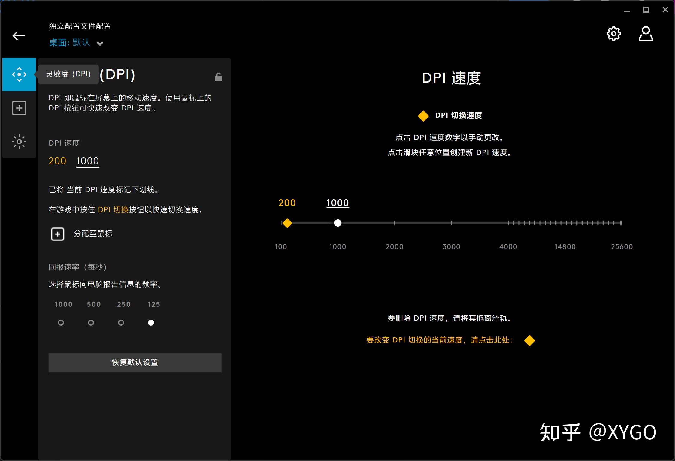The image size is (675, 461).
Task: Open the lighting settings sidebar icon
Action: pyautogui.click(x=19, y=141)
